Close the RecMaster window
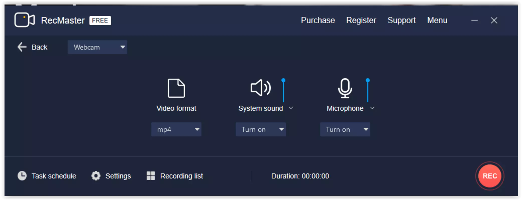522x200 pixels. (494, 20)
